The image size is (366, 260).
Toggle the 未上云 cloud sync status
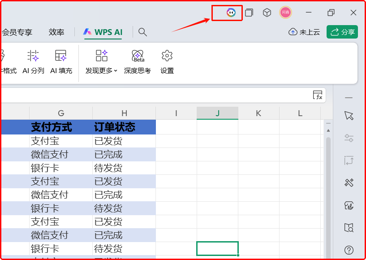click(304, 32)
